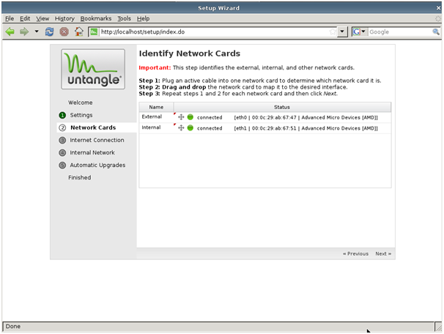Focus the Google search input field
Screen dimensions: 444x334
click(399, 31)
